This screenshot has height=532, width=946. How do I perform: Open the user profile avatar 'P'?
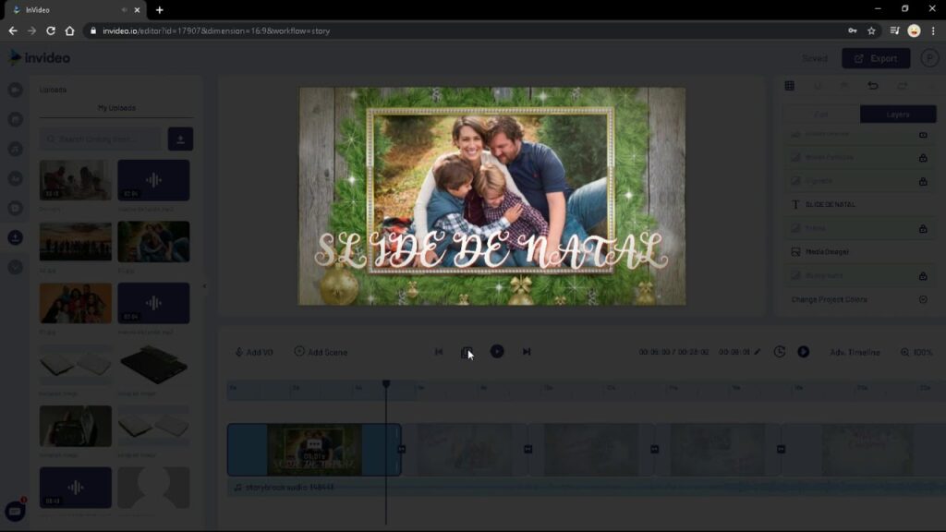929,58
